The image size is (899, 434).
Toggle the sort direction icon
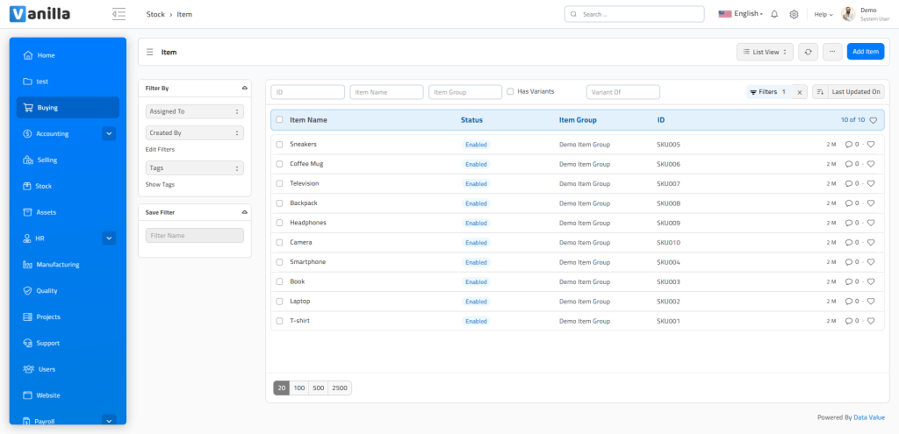point(821,91)
